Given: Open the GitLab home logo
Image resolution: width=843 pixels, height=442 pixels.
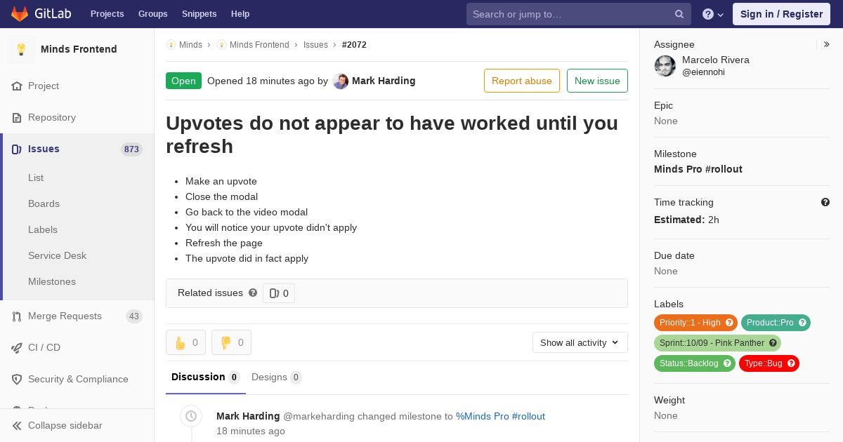Looking at the screenshot, I should [41, 14].
